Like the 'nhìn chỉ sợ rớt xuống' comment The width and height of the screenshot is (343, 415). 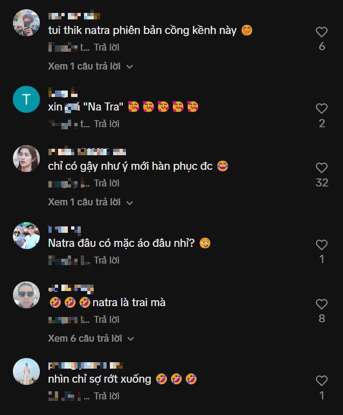(321, 381)
